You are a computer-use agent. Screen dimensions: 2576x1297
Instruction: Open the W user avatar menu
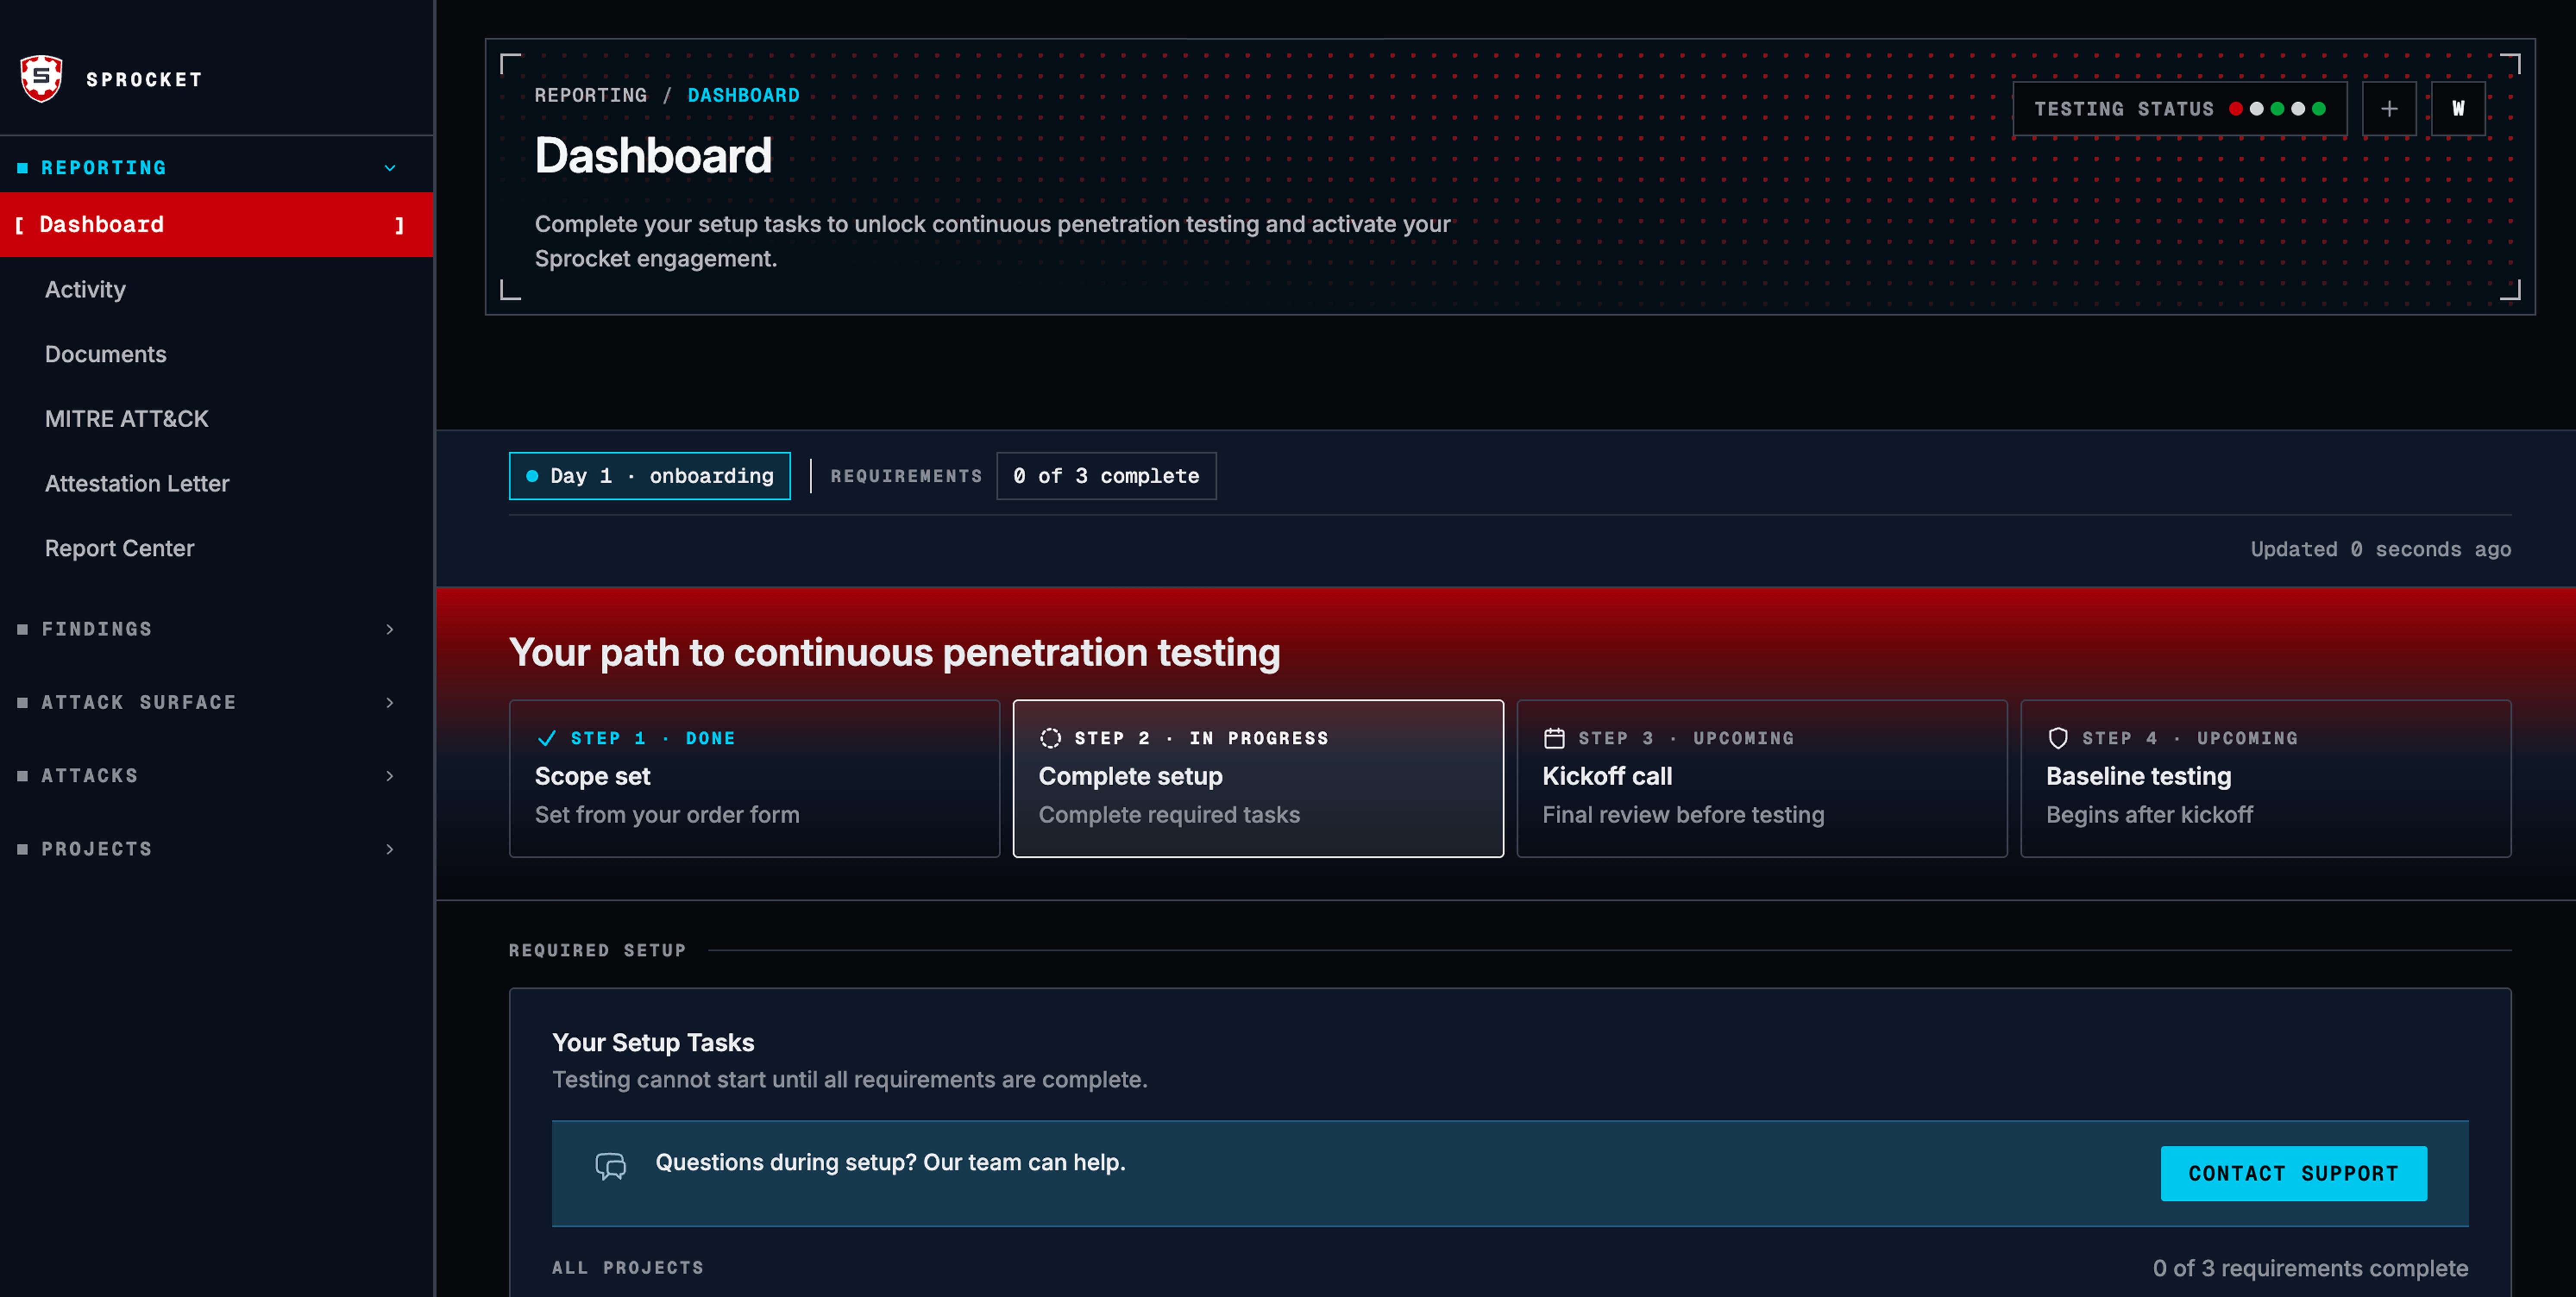2458,109
